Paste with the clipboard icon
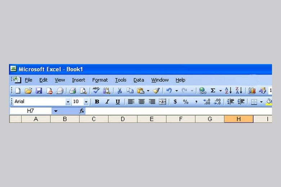Screen dimensions: 281x187 (140, 91)
